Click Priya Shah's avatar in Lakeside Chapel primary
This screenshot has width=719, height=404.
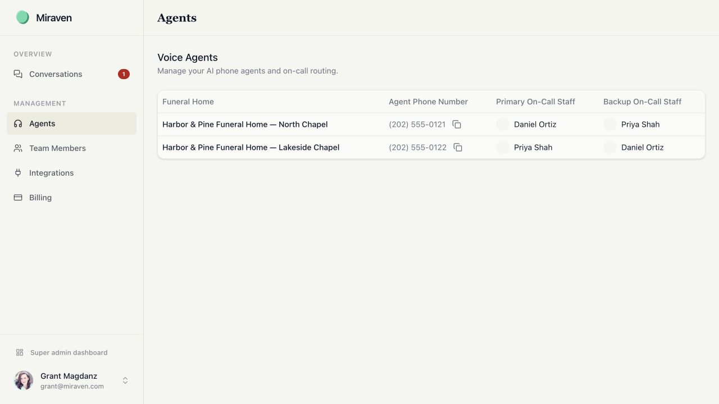503,148
